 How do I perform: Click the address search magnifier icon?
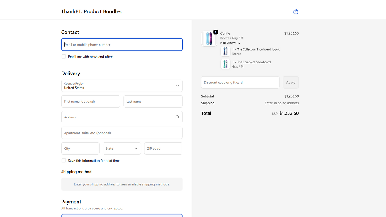(x=177, y=117)
